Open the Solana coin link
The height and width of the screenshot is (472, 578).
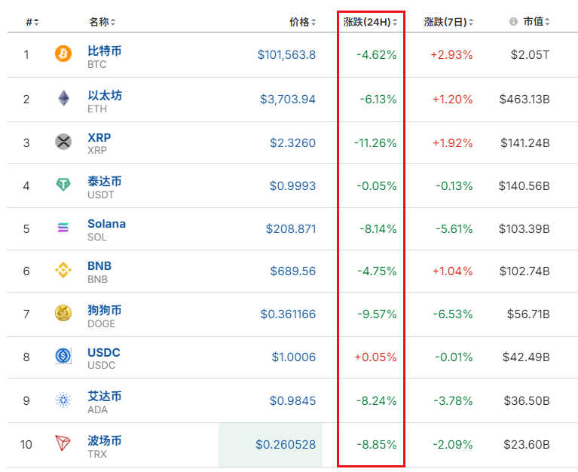[106, 224]
